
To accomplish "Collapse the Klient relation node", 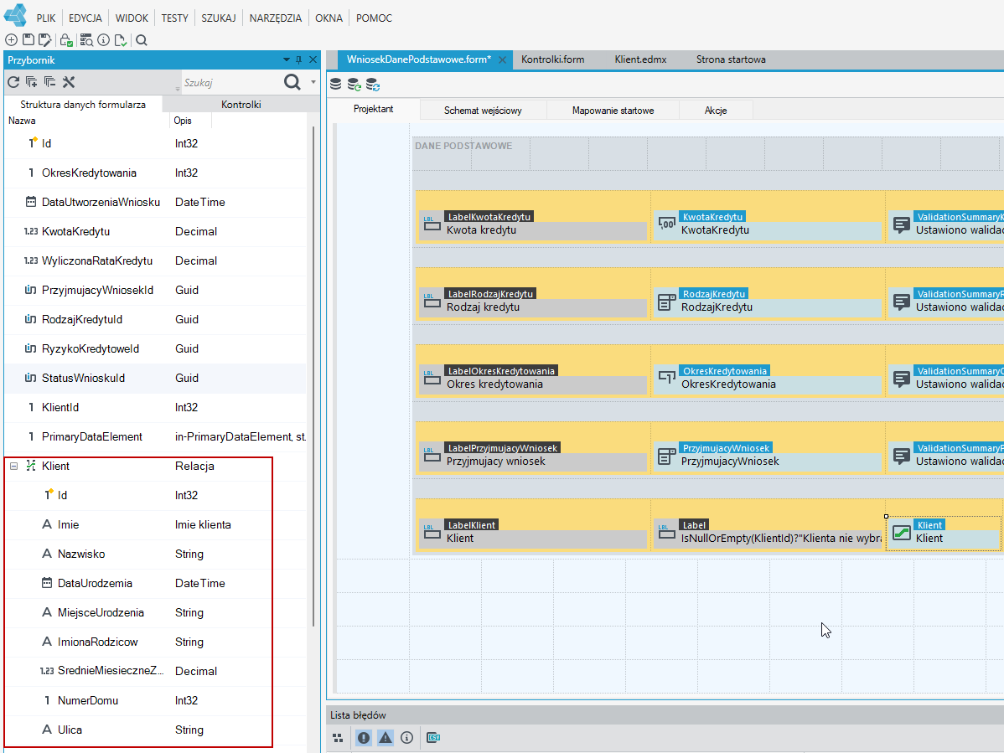I will coord(13,467).
